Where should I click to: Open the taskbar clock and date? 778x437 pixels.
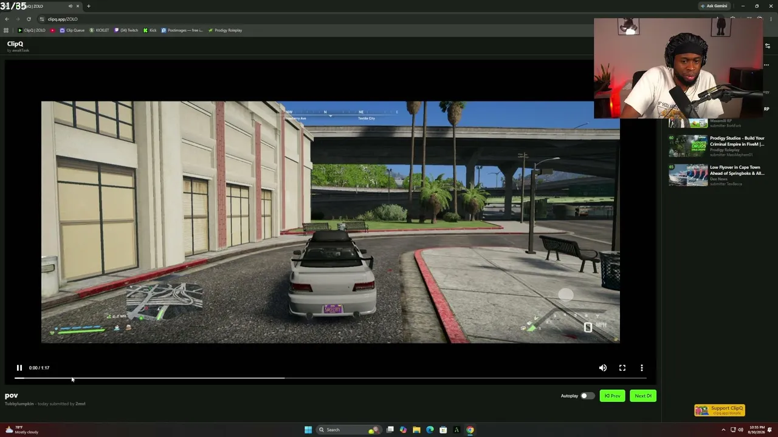pyautogui.click(x=757, y=430)
